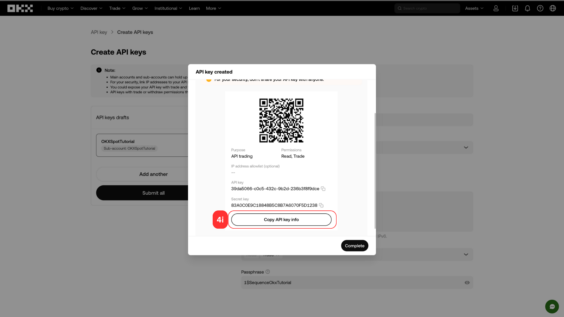Click the Read, Trade permissions text
564x317 pixels.
293,156
